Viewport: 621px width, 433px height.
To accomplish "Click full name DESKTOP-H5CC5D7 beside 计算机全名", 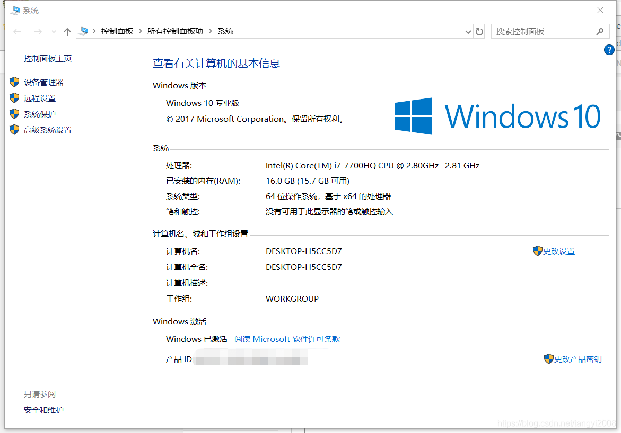I will coord(304,267).
